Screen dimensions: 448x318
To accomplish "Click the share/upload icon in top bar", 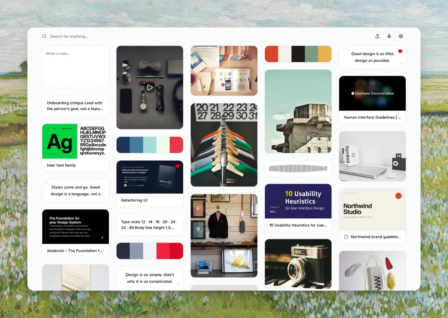I will [377, 36].
